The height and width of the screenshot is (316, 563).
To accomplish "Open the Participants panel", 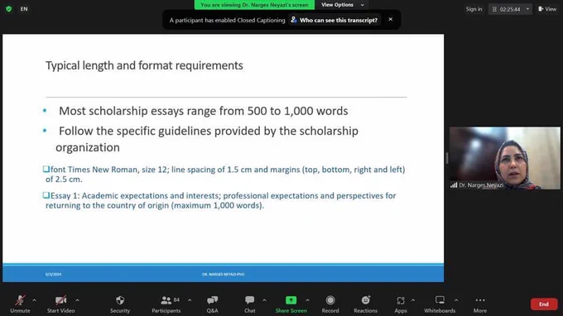I will [x=166, y=304].
